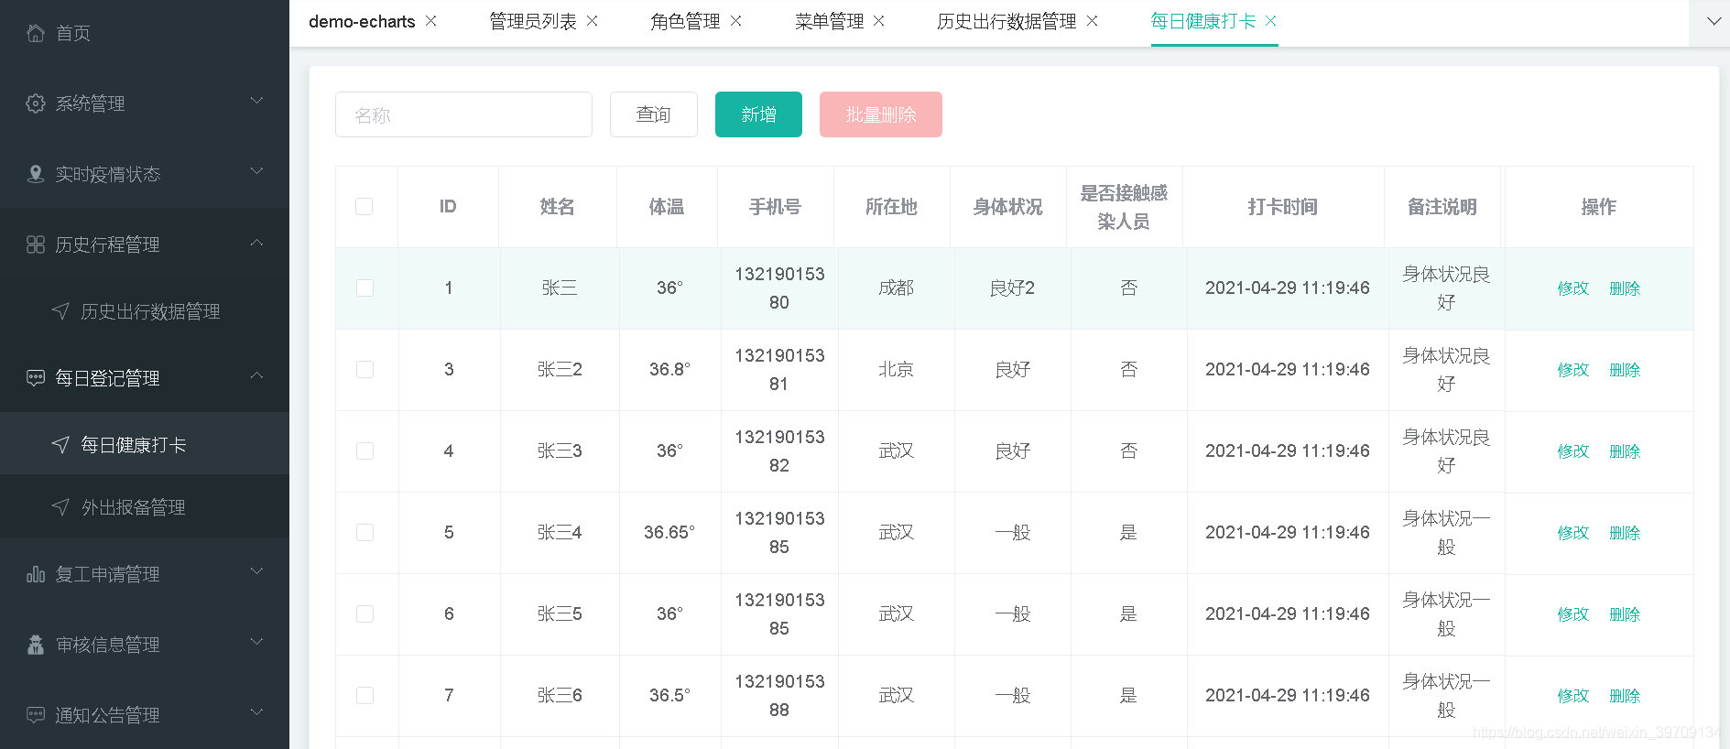Click 删除 for the 张三2 row
Image resolution: width=1730 pixels, height=749 pixels.
click(x=1625, y=370)
